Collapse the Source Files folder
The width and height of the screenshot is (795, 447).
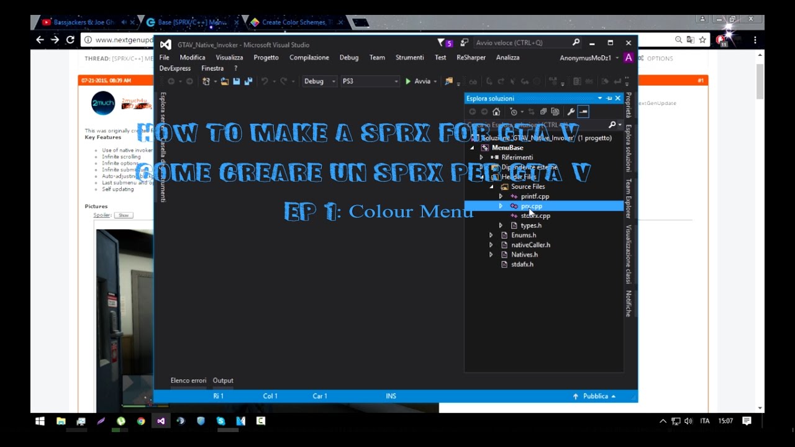pyautogui.click(x=491, y=186)
